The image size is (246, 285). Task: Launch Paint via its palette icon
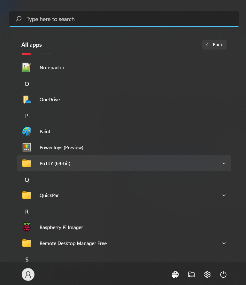(x=27, y=131)
